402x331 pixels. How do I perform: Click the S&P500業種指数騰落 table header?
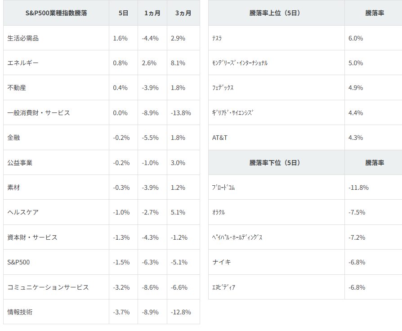pos(56,13)
